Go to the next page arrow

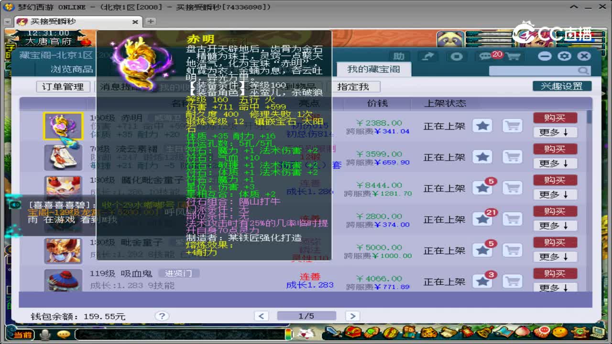click(352, 316)
